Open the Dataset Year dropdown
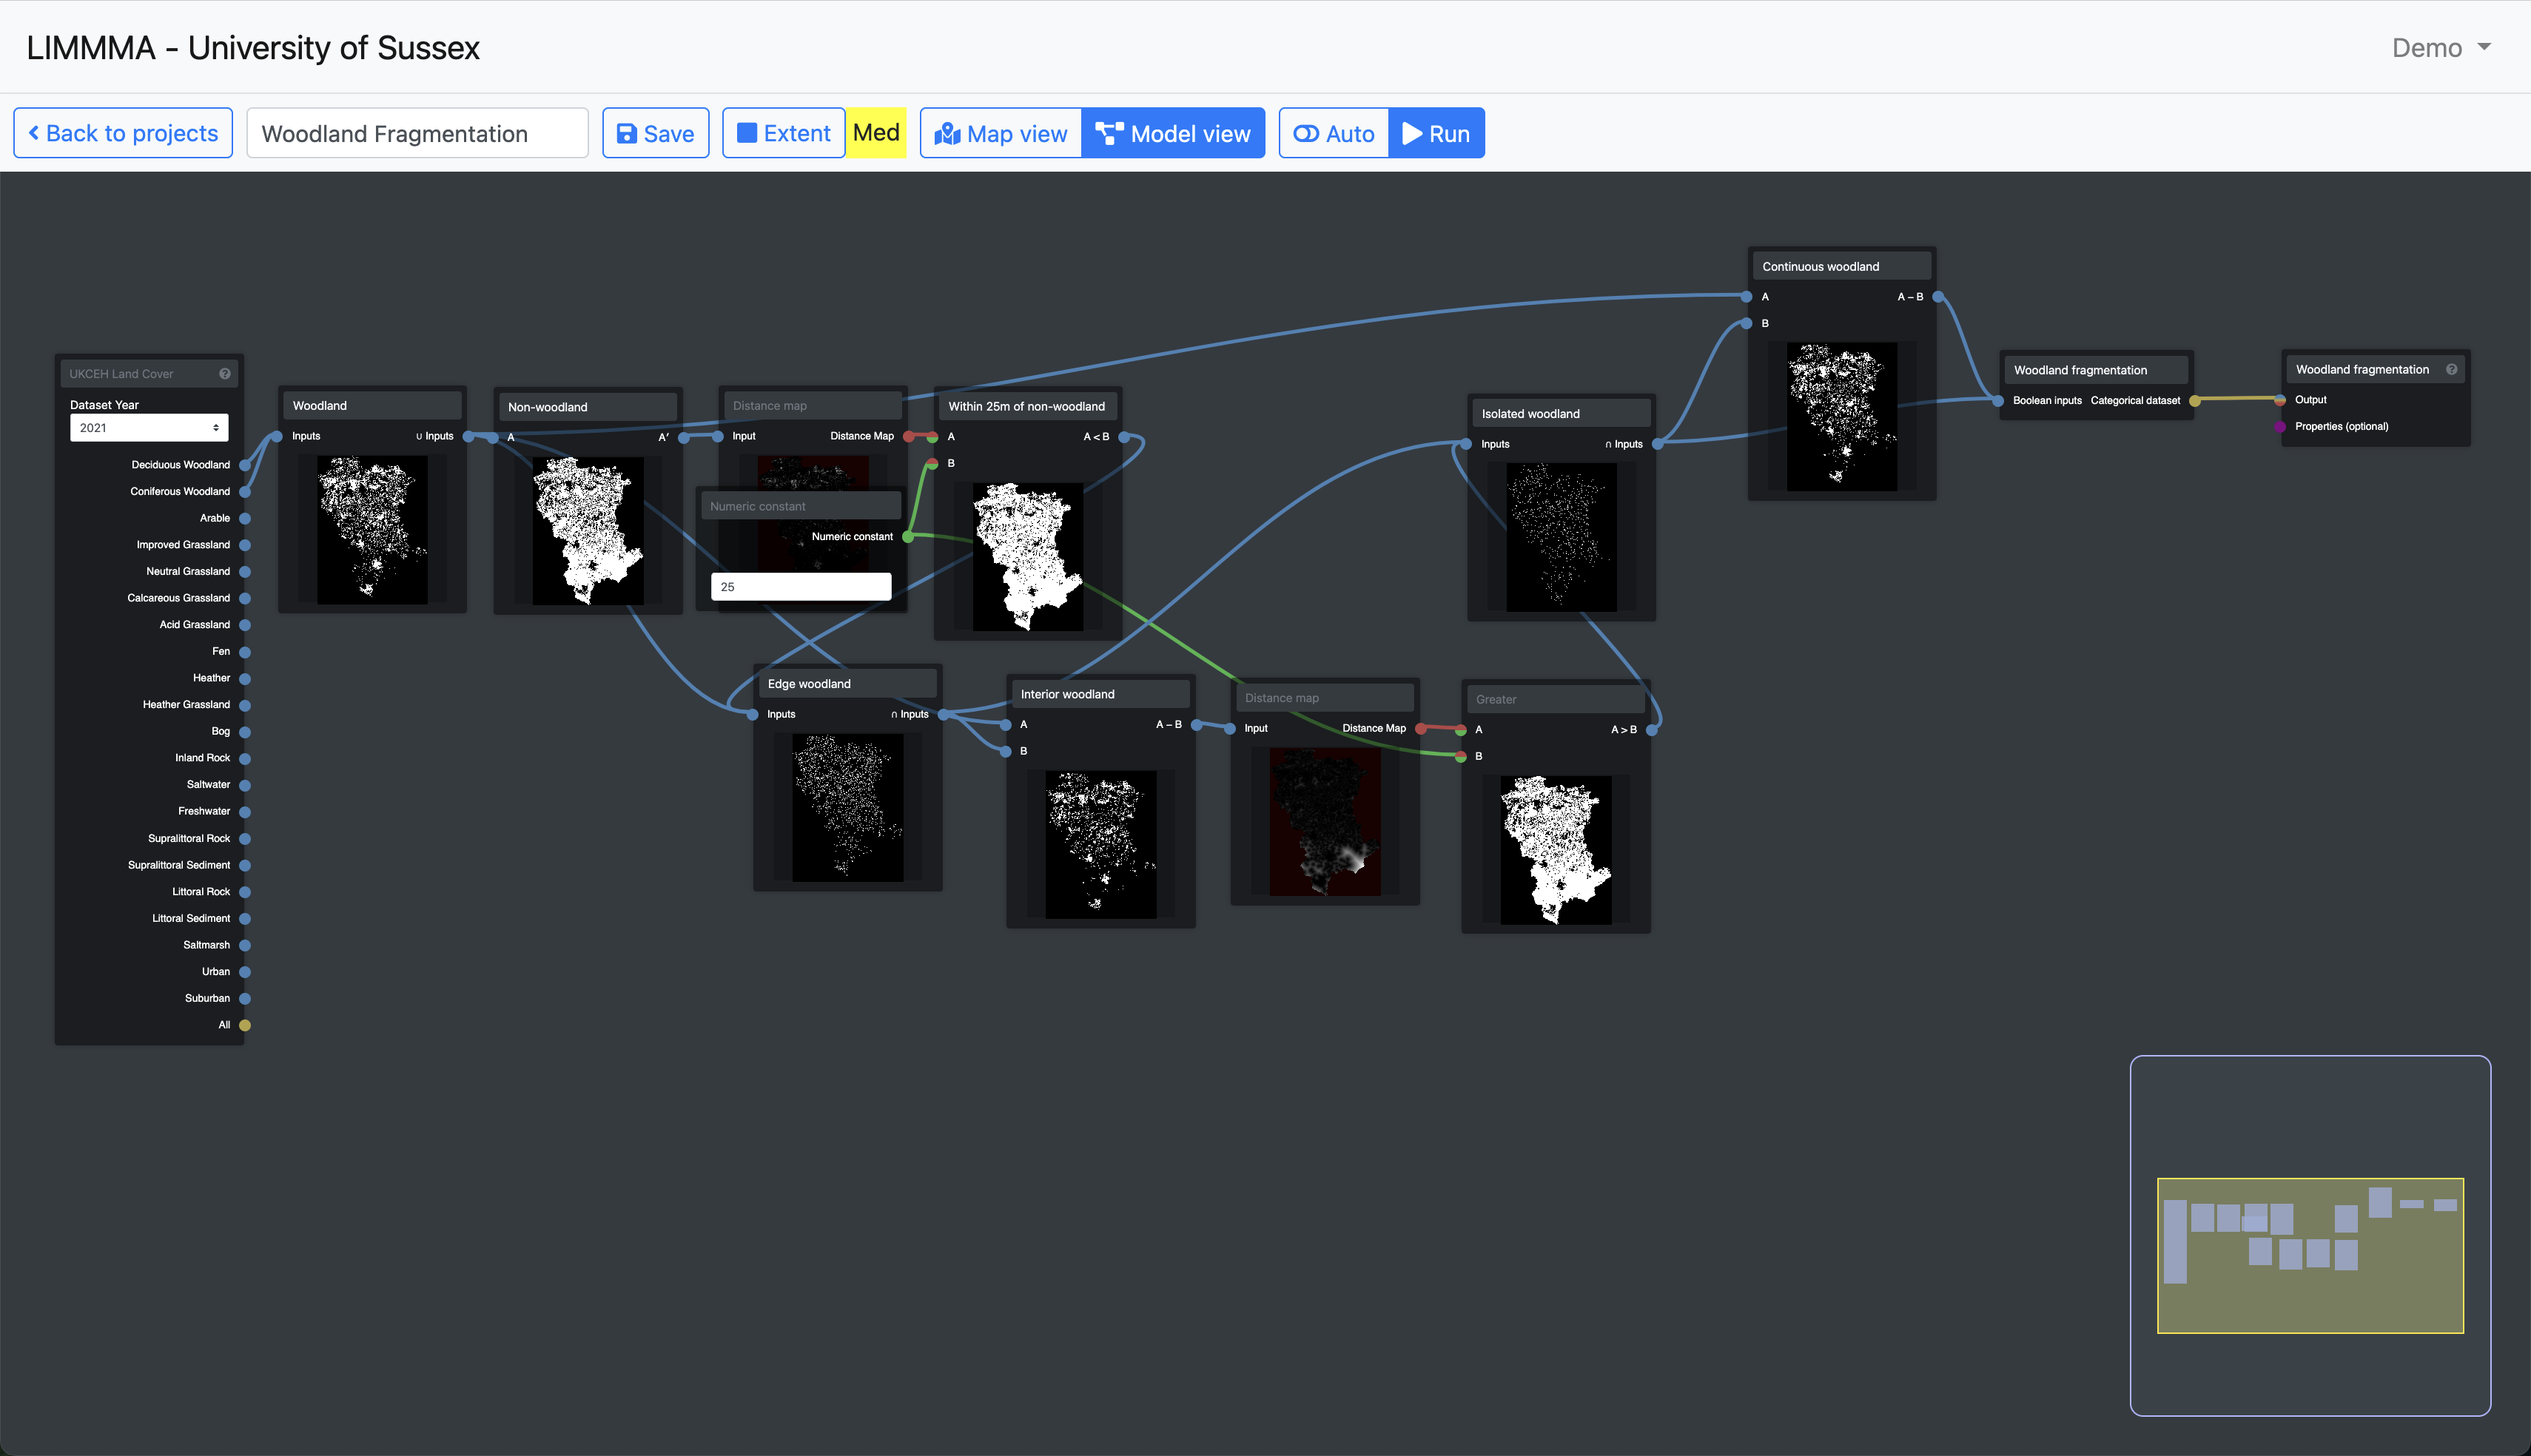Screen dimensions: 2531x1456 click(x=149, y=428)
